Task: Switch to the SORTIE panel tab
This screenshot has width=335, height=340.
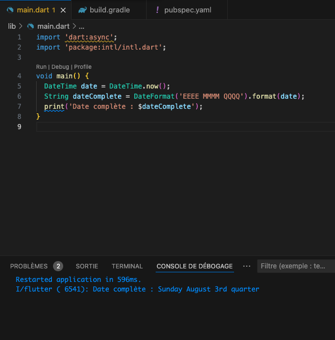Action: 87,266
